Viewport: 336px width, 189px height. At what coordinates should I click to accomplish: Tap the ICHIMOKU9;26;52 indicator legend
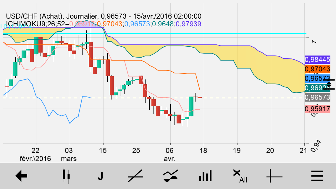coord(104,24)
